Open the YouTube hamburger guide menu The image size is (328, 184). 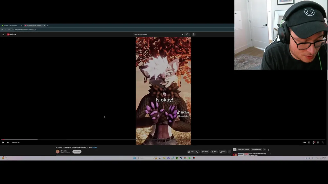pyautogui.click(x=3, y=34)
